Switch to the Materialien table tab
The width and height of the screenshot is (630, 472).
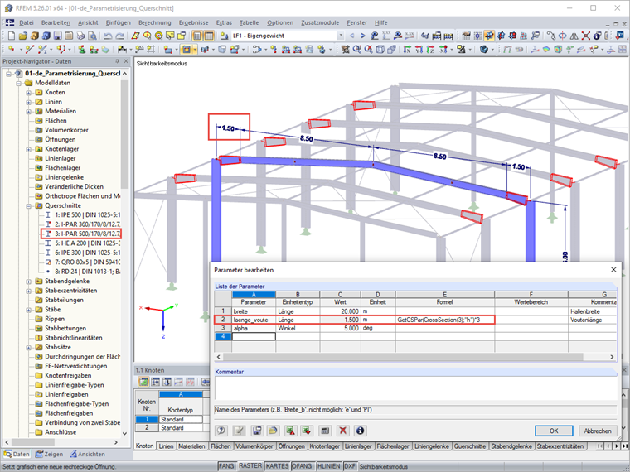coord(191,446)
